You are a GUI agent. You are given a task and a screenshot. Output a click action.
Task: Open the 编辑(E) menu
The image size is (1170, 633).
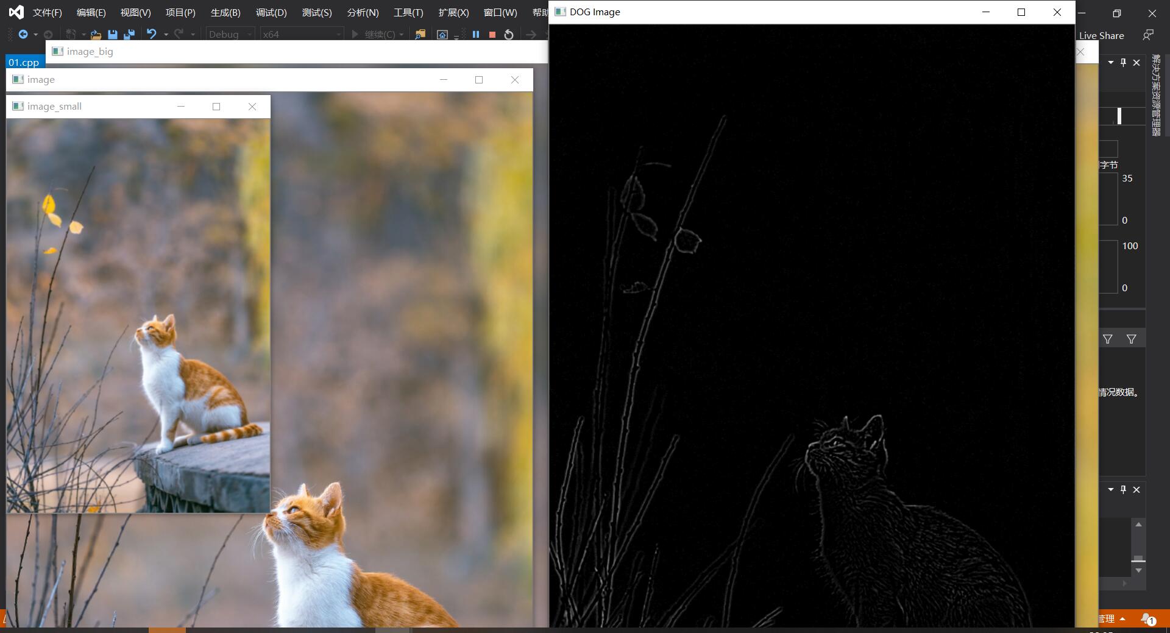[91, 12]
